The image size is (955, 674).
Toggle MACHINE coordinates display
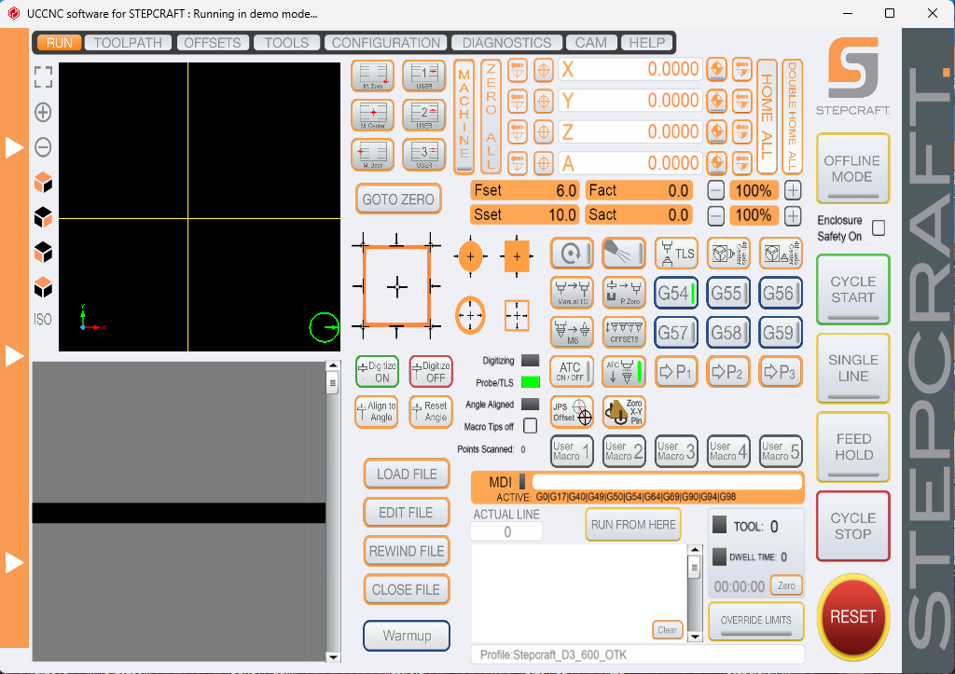[x=464, y=117]
